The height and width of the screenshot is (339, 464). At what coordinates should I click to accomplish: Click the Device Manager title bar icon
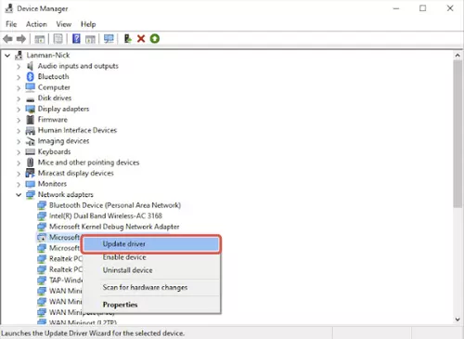9,8
